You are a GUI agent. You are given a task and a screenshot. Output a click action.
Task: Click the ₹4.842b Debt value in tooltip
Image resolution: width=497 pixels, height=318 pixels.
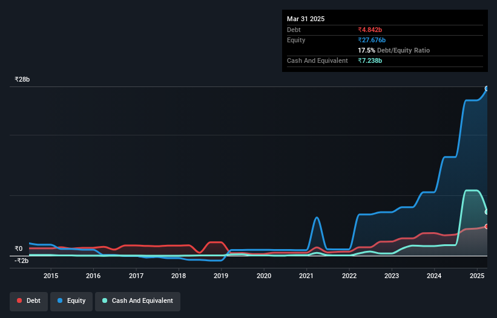click(x=370, y=30)
